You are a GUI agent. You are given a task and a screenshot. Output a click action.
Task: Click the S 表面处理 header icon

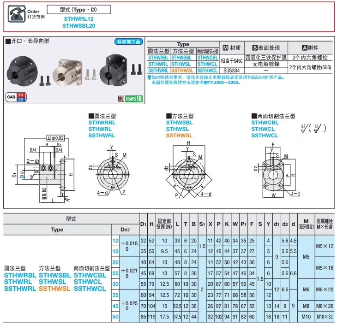[255, 48]
